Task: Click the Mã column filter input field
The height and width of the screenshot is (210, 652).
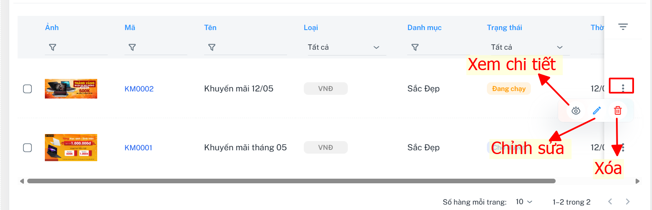Action: coord(156,48)
